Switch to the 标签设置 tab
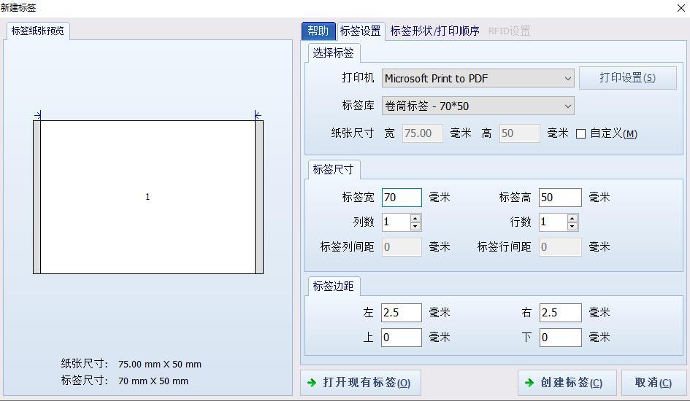The image size is (690, 401). (361, 31)
